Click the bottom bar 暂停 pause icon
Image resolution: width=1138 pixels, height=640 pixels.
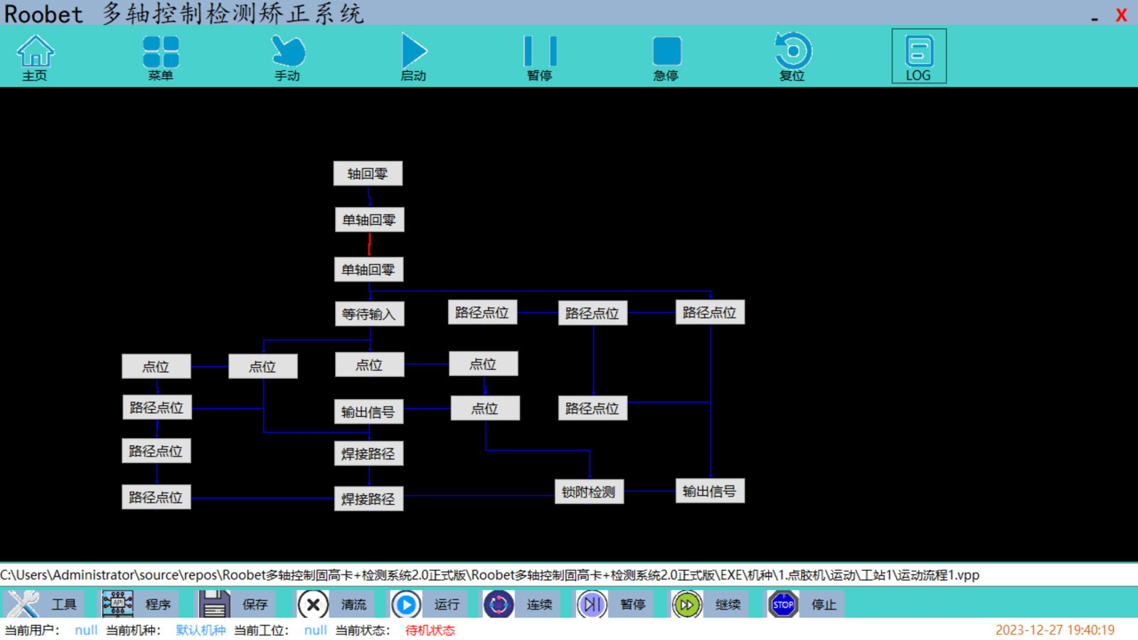(592, 604)
